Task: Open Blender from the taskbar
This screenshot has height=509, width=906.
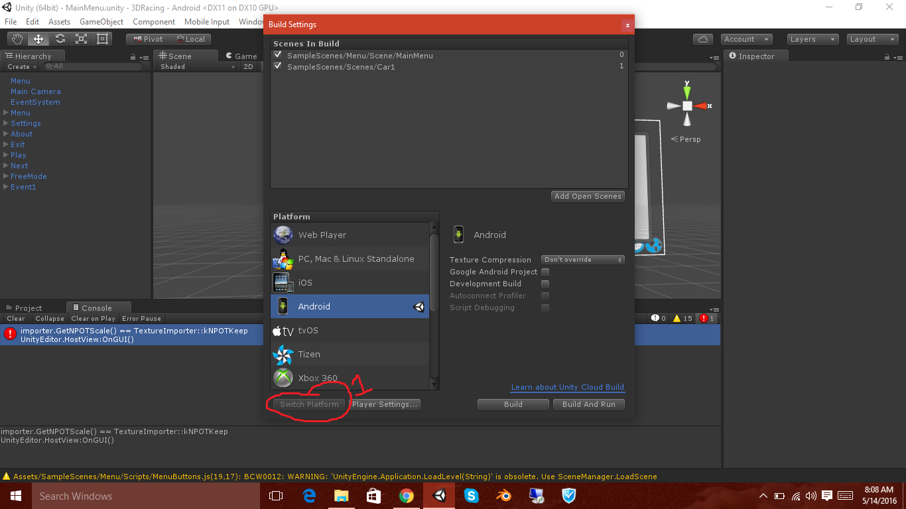Action: (x=503, y=496)
